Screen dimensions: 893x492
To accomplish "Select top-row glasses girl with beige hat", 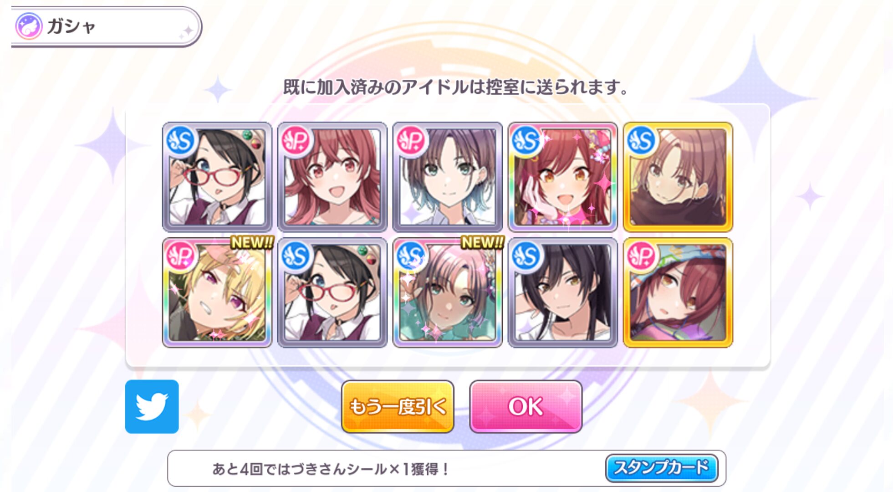I will coord(217,177).
